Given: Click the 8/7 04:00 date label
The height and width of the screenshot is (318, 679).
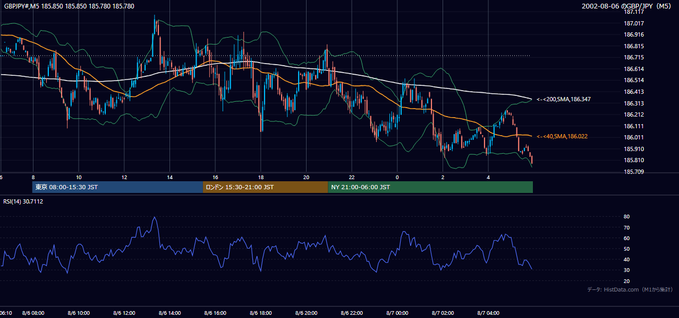Looking at the screenshot, I should pyautogui.click(x=488, y=313).
